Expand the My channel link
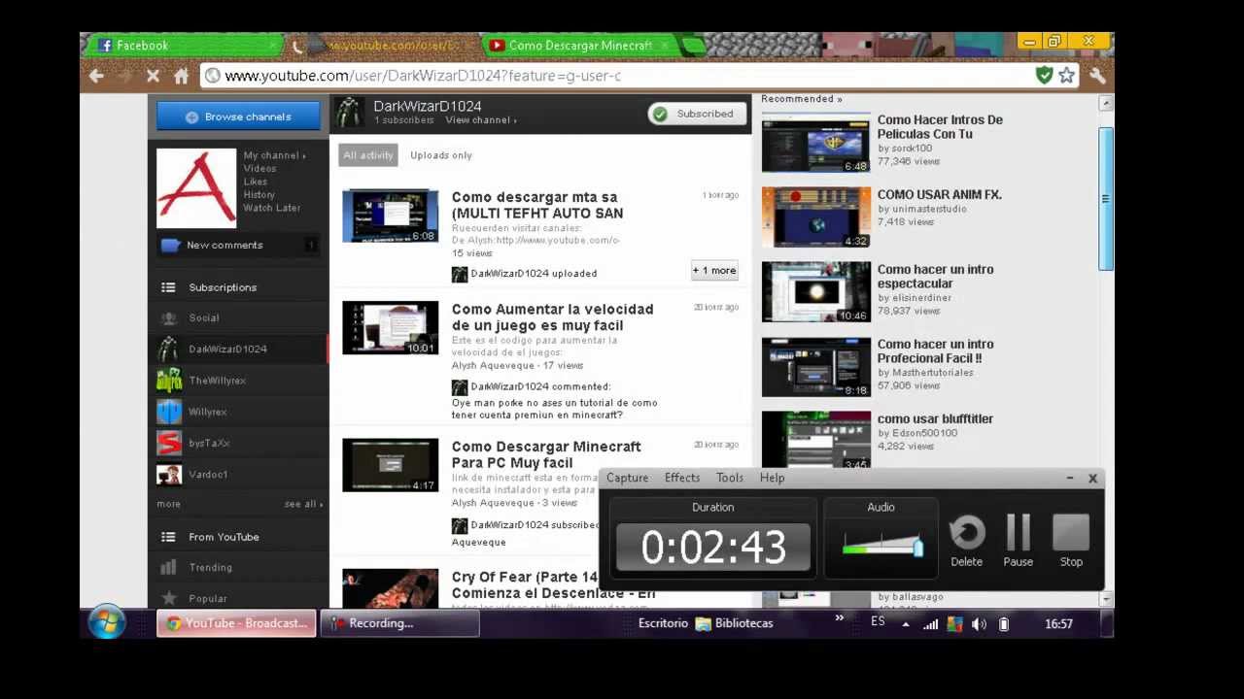The image size is (1244, 699). (274, 155)
